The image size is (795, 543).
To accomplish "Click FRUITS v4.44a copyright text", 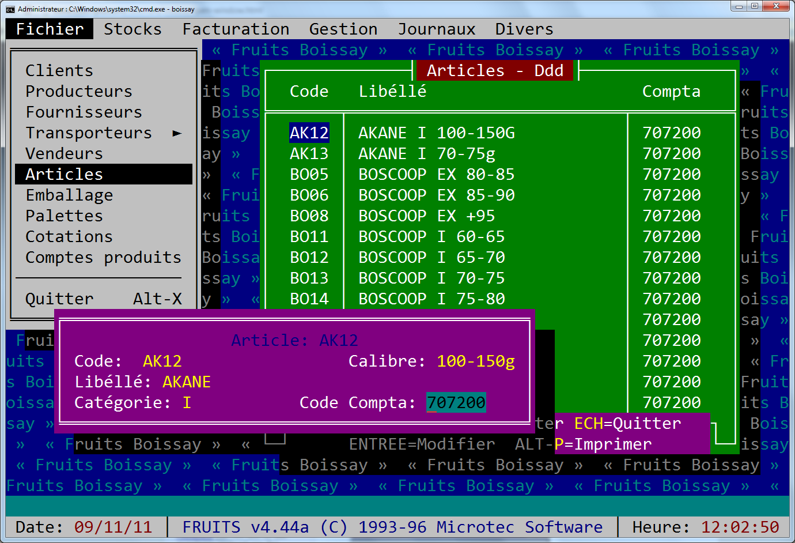I will pos(392,527).
